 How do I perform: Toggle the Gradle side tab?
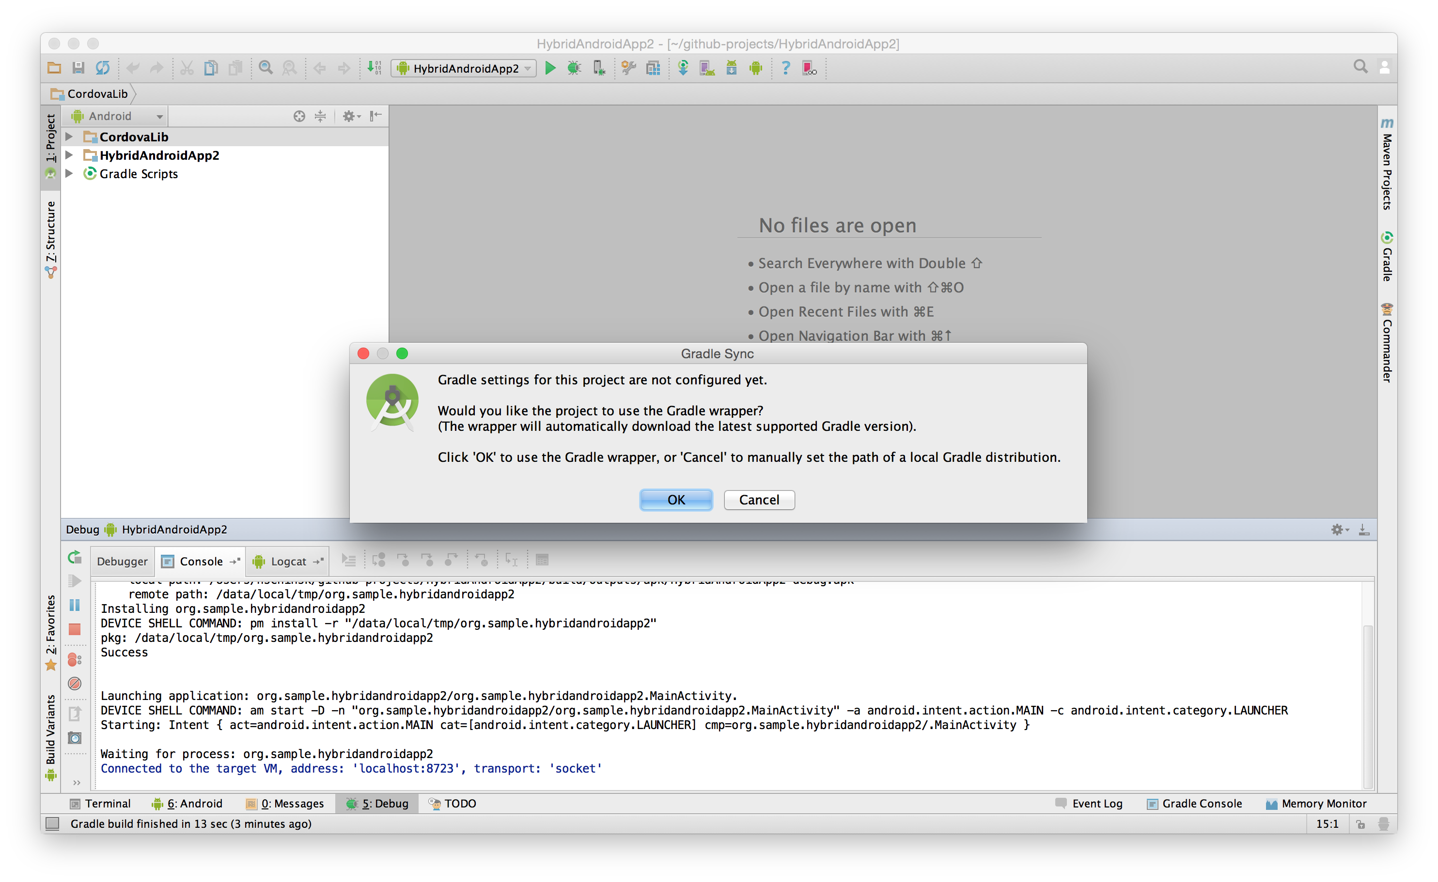click(x=1387, y=257)
